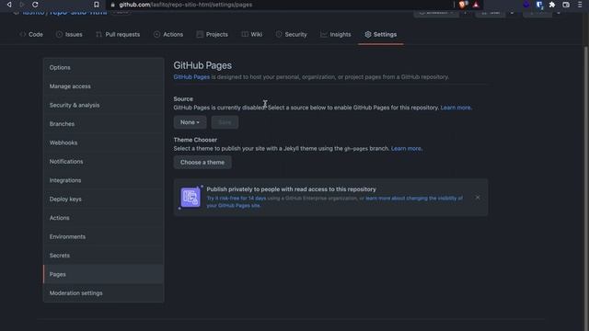Switch to the Pull requests tab

point(118,34)
